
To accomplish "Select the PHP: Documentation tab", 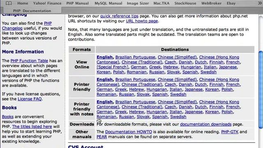I will [32, 11].
